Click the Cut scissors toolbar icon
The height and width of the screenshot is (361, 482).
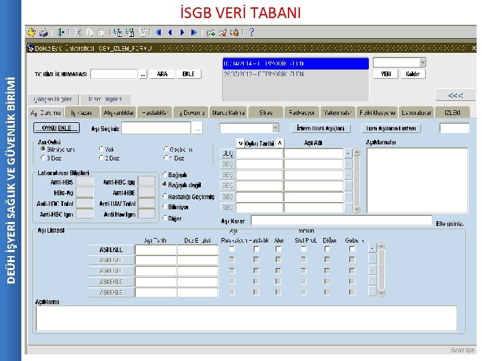(x=78, y=32)
